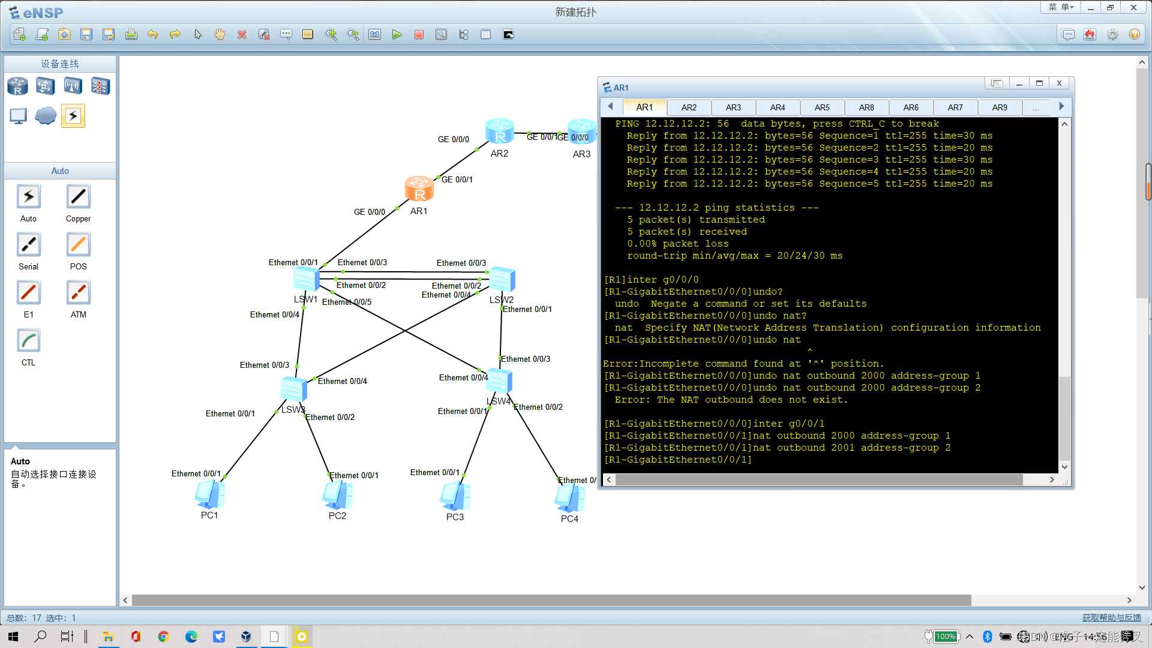This screenshot has width=1152, height=648.
Task: Open the AR5 terminal tab
Action: coord(822,107)
